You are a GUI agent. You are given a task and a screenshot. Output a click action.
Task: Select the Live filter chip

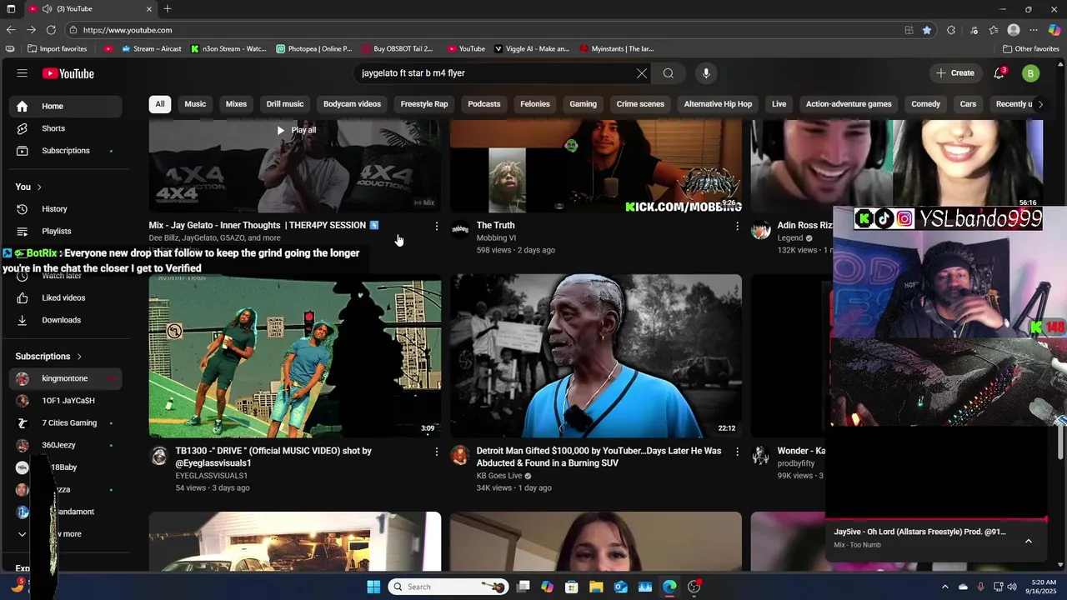(x=779, y=104)
